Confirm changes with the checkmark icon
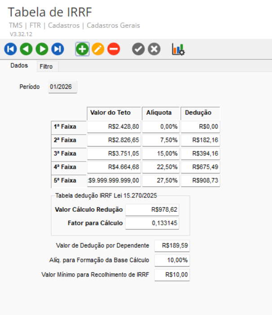 pyautogui.click(x=139, y=49)
